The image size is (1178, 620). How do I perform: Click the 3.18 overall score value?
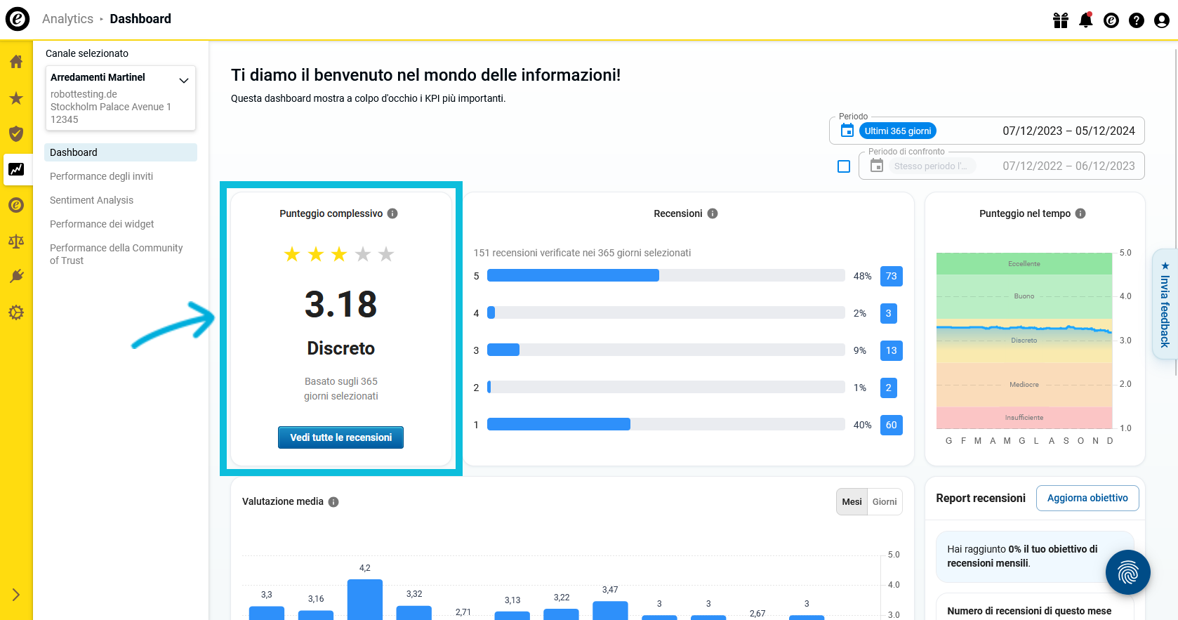pos(341,305)
